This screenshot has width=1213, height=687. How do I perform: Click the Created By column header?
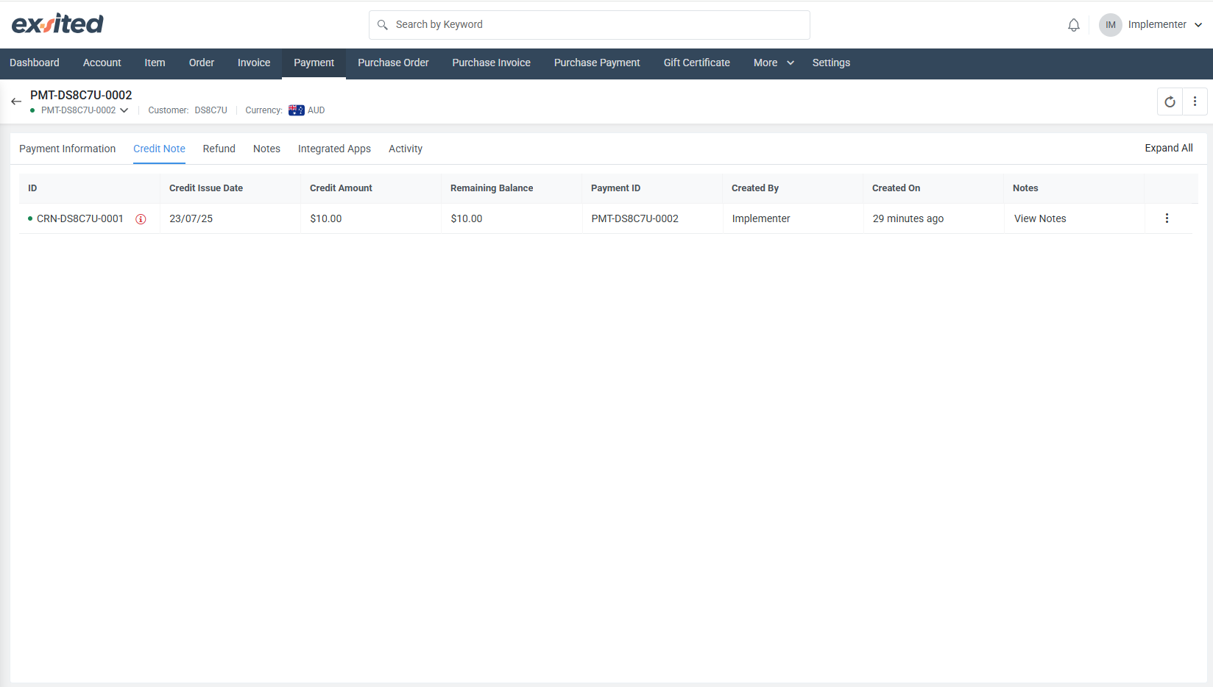(x=755, y=188)
